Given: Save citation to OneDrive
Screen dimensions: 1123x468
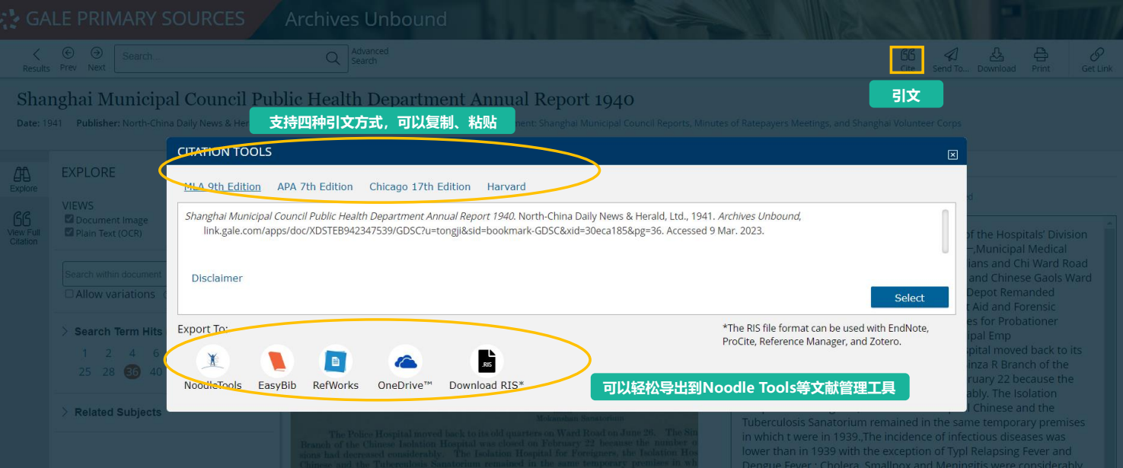Looking at the screenshot, I should point(405,361).
